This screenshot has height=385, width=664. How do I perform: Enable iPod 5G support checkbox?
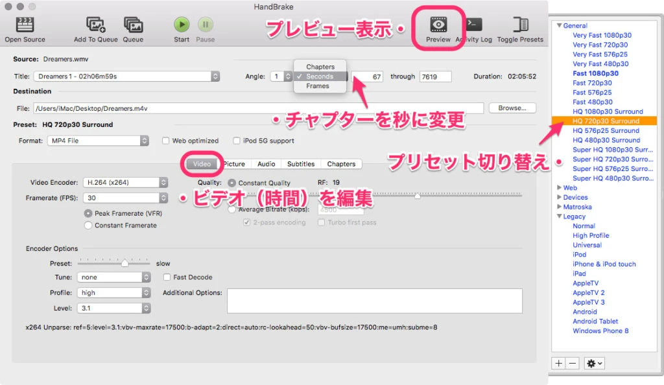point(236,141)
